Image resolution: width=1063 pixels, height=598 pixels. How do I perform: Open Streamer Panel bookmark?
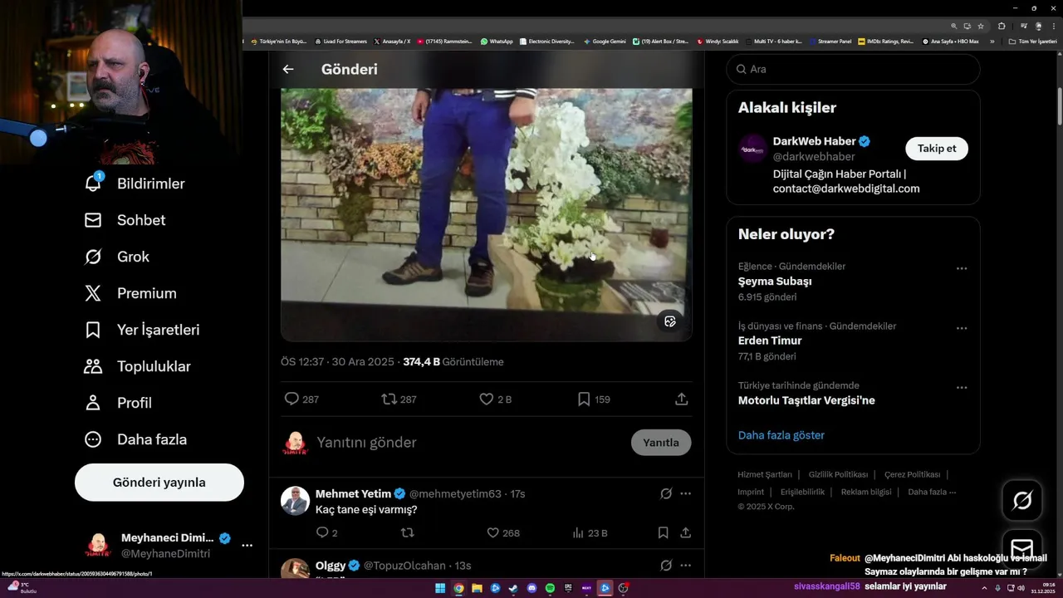coord(830,41)
